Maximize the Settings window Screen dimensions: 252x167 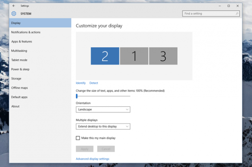(x=229, y=6)
